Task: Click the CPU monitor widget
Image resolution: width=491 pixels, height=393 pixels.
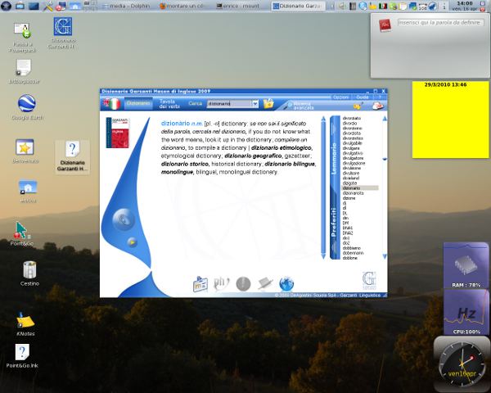Action: click(x=466, y=312)
